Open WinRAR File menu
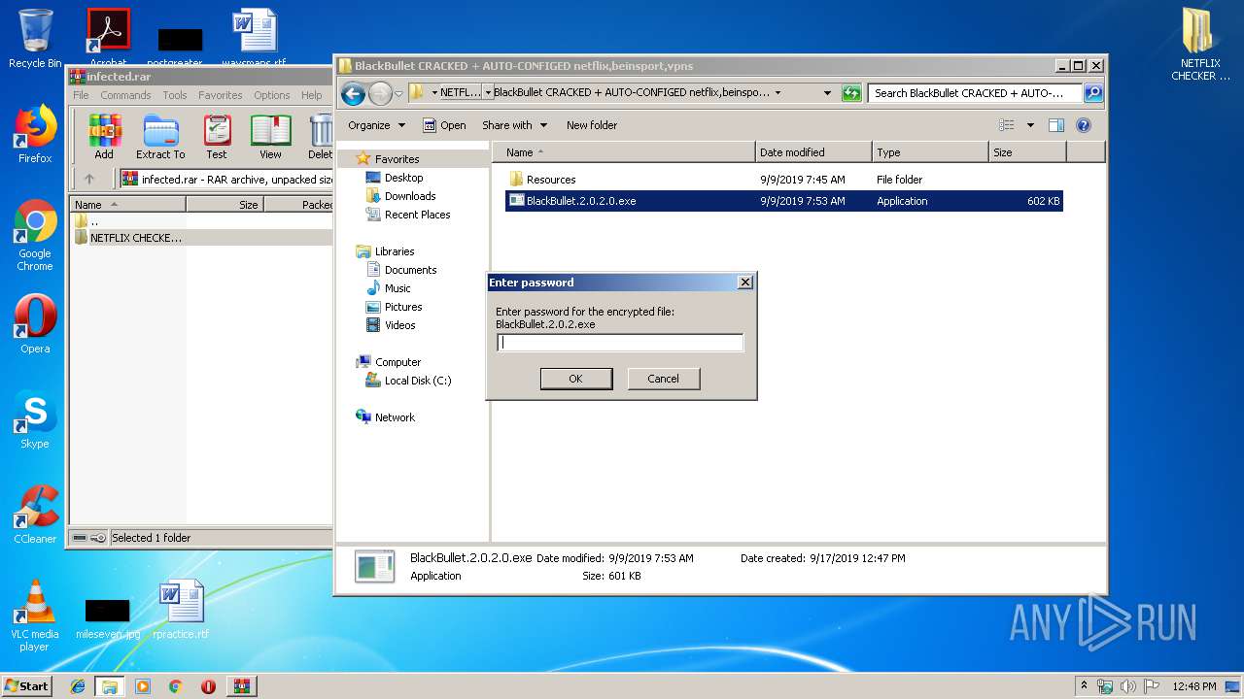 pyautogui.click(x=81, y=95)
